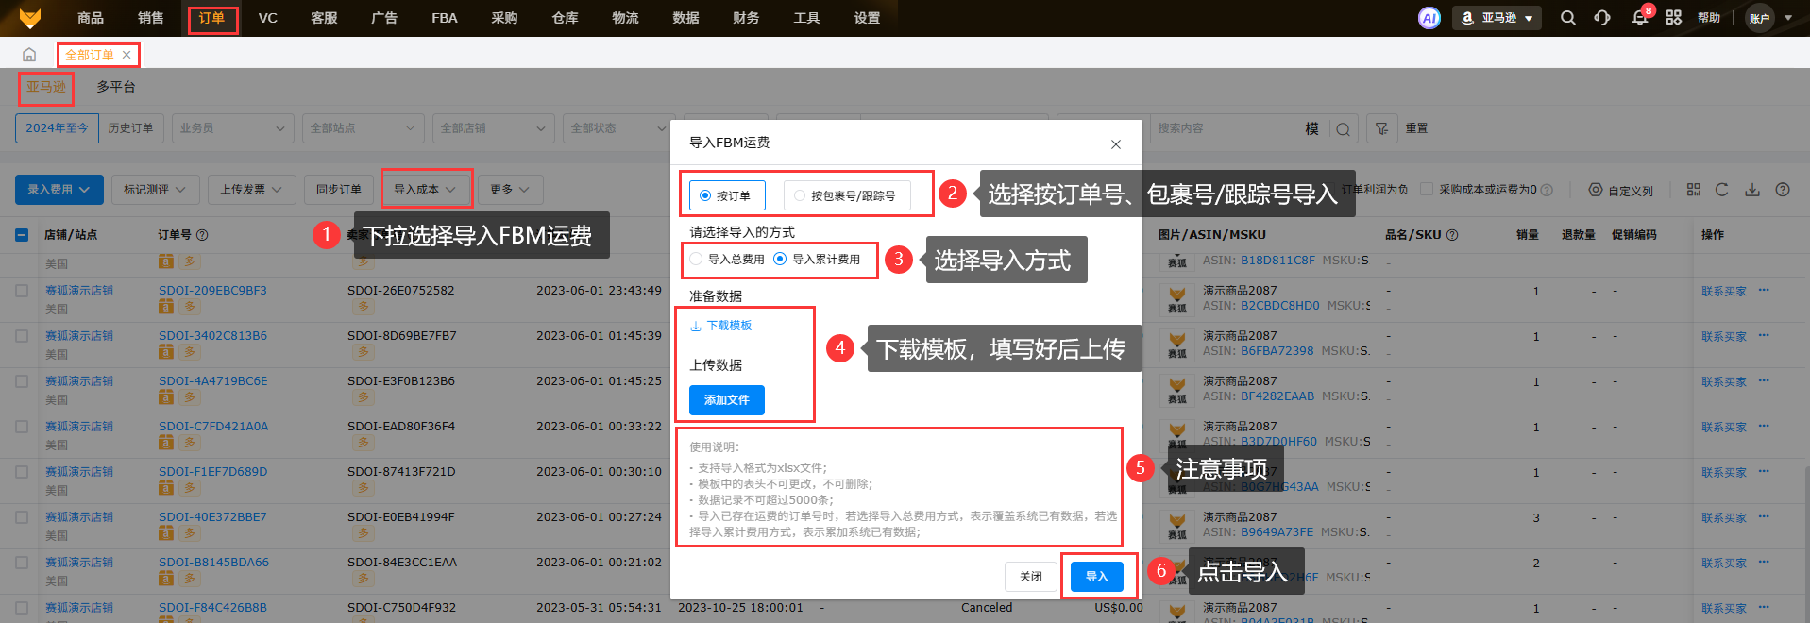This screenshot has height=623, width=1810.
Task: Toggle the select-all checkbox in table header
Action: [x=22, y=235]
